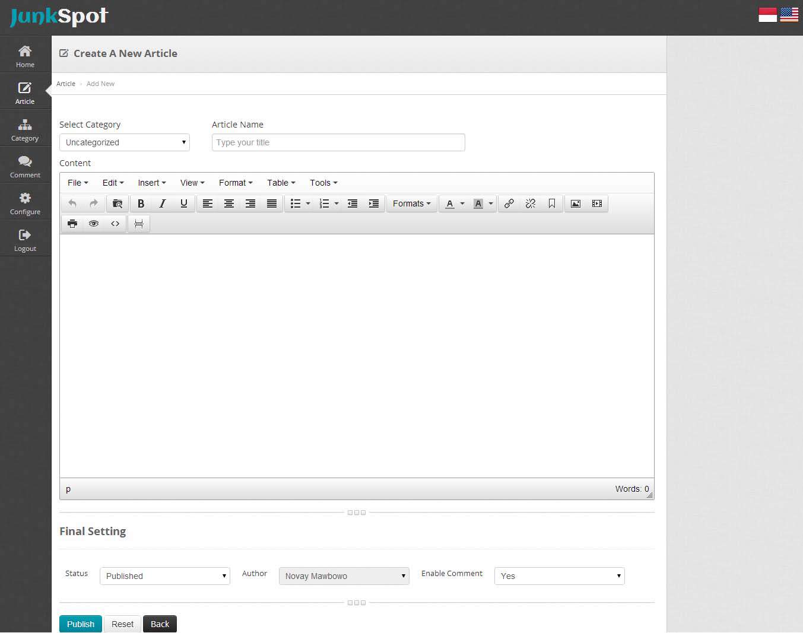Insert a hyperlink
The image size is (803, 633).
click(x=509, y=203)
